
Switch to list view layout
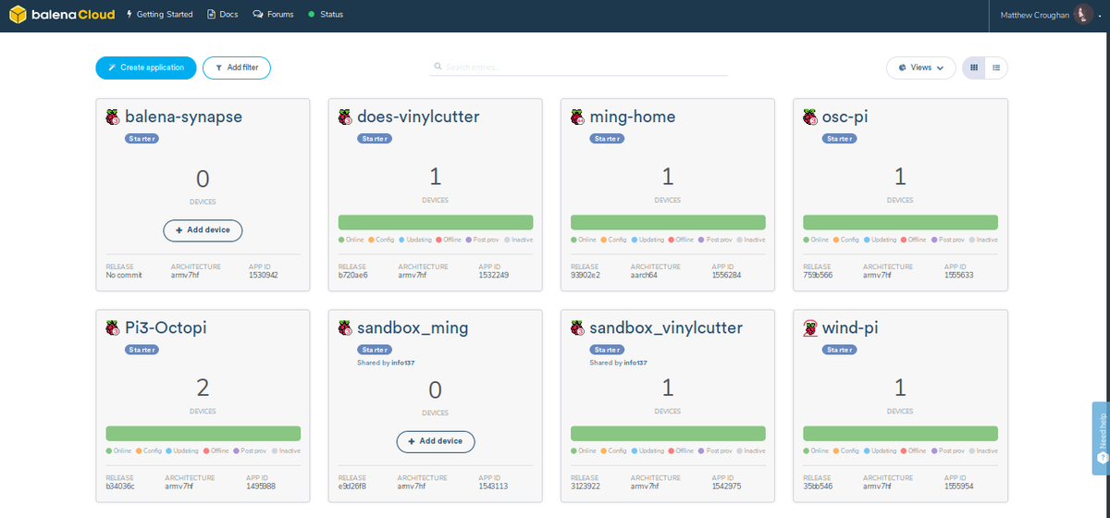996,68
